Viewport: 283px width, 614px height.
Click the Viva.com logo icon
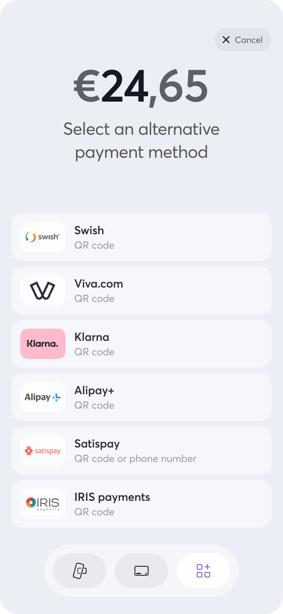coord(43,290)
